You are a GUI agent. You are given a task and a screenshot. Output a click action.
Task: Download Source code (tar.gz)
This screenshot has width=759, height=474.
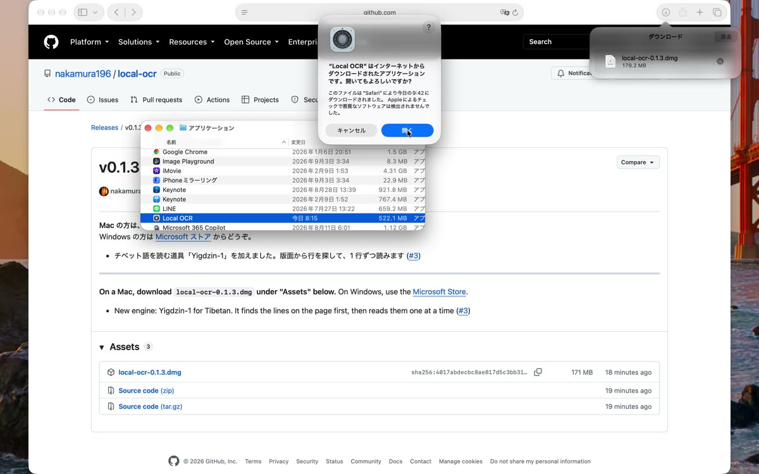[x=150, y=406]
